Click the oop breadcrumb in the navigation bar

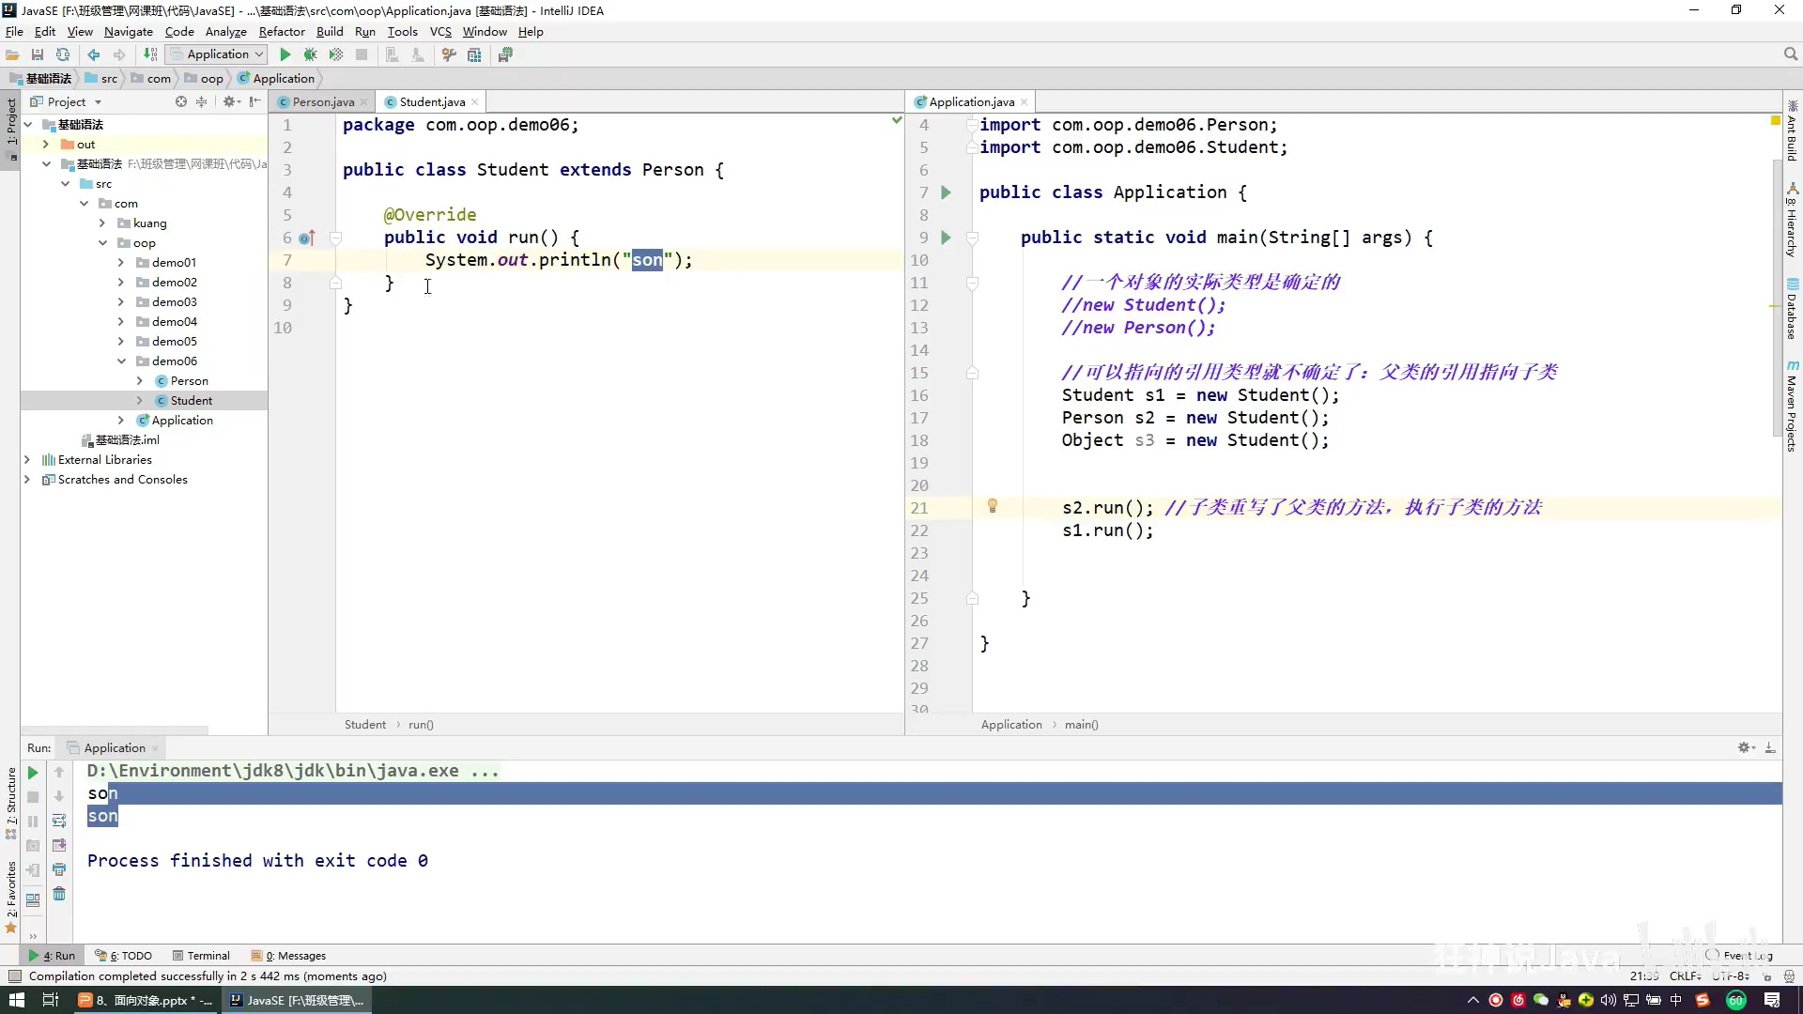211,79
